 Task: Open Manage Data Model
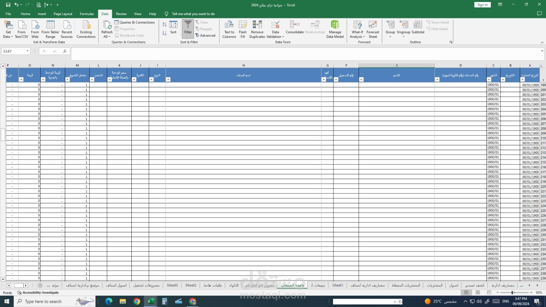(x=335, y=29)
